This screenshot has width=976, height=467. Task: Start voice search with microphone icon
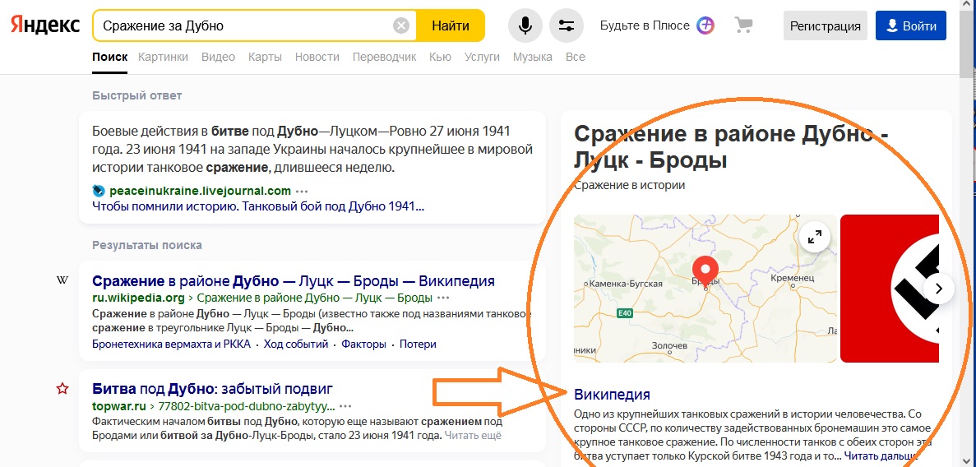525,25
